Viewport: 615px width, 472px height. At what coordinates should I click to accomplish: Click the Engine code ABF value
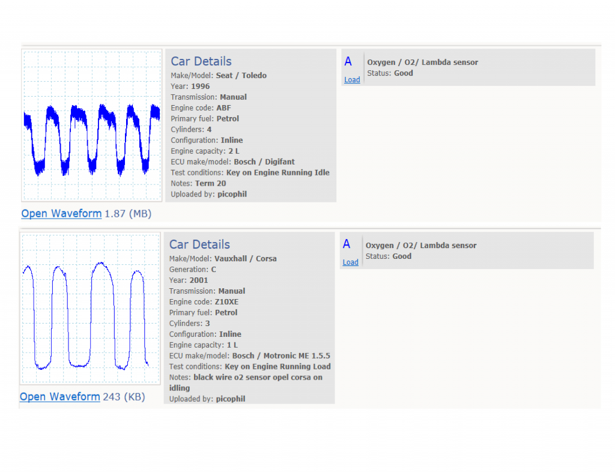pyautogui.click(x=223, y=108)
